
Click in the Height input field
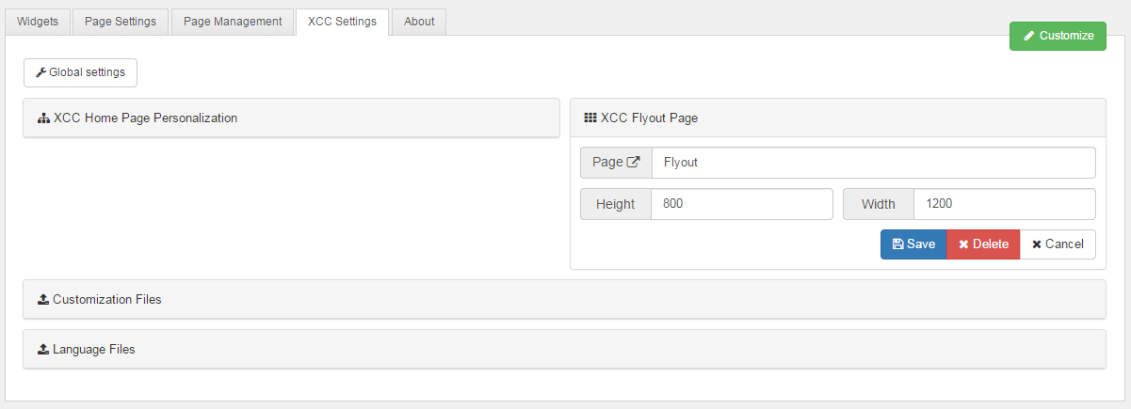(x=742, y=204)
